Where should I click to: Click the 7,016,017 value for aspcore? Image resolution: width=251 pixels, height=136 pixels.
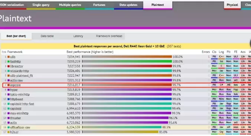click(74, 85)
